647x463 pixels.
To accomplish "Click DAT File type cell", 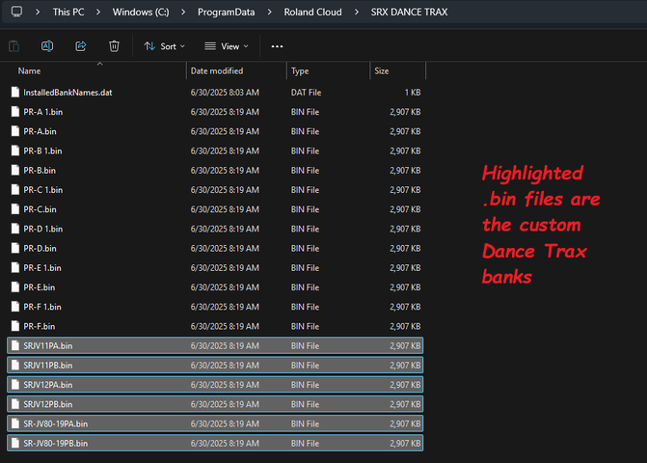I will coord(306,93).
